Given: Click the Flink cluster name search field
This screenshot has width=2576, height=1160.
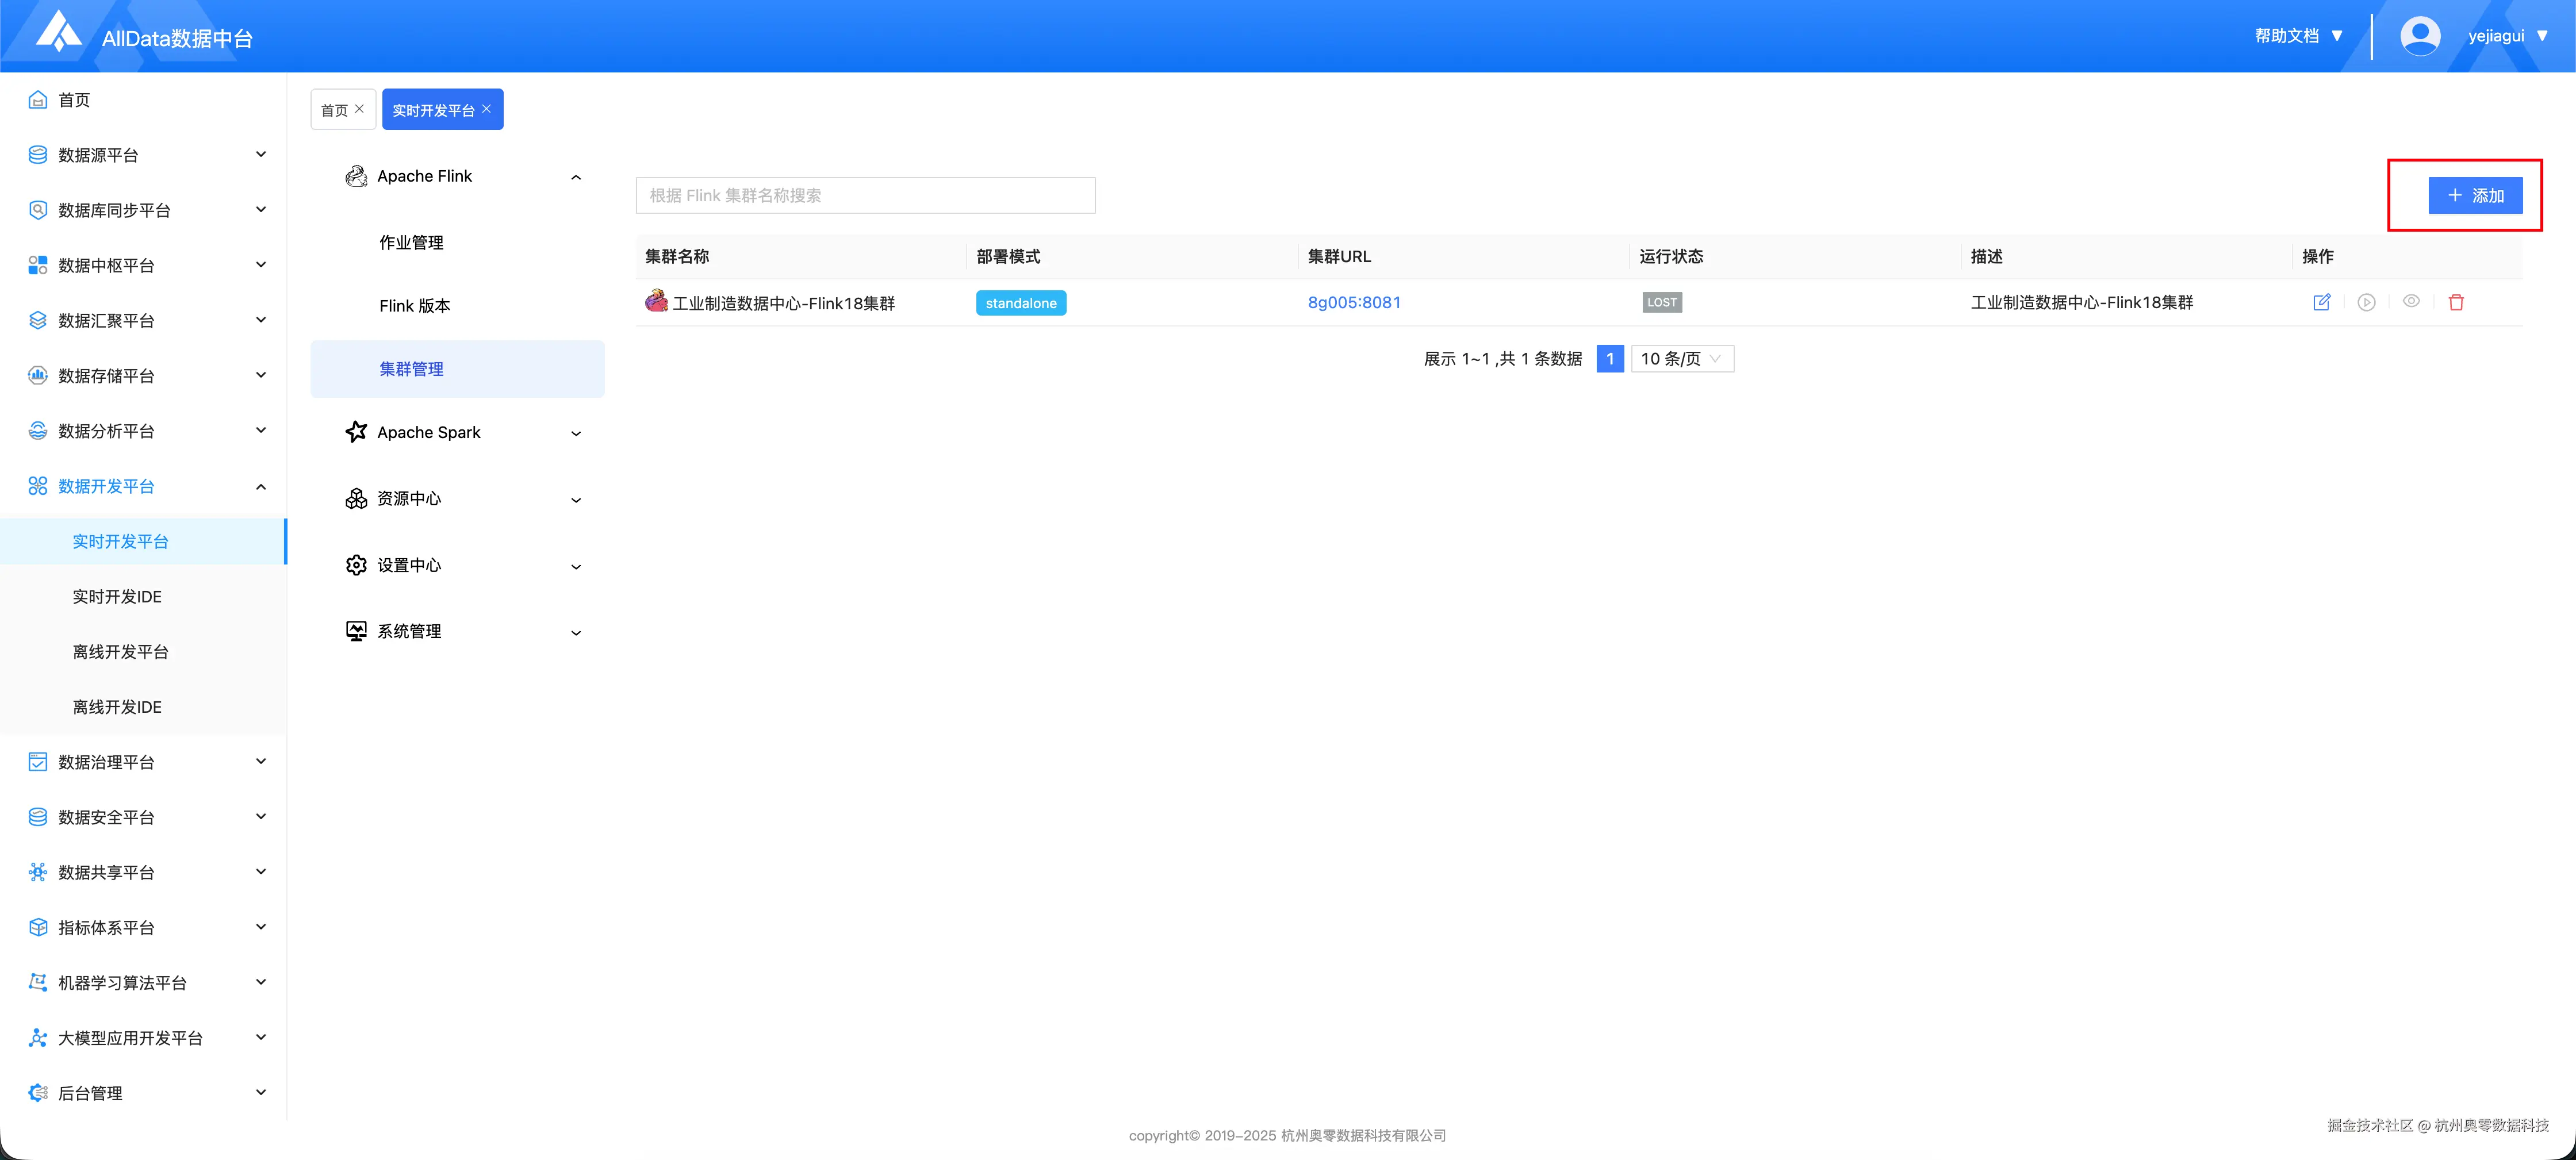Looking at the screenshot, I should (864, 195).
